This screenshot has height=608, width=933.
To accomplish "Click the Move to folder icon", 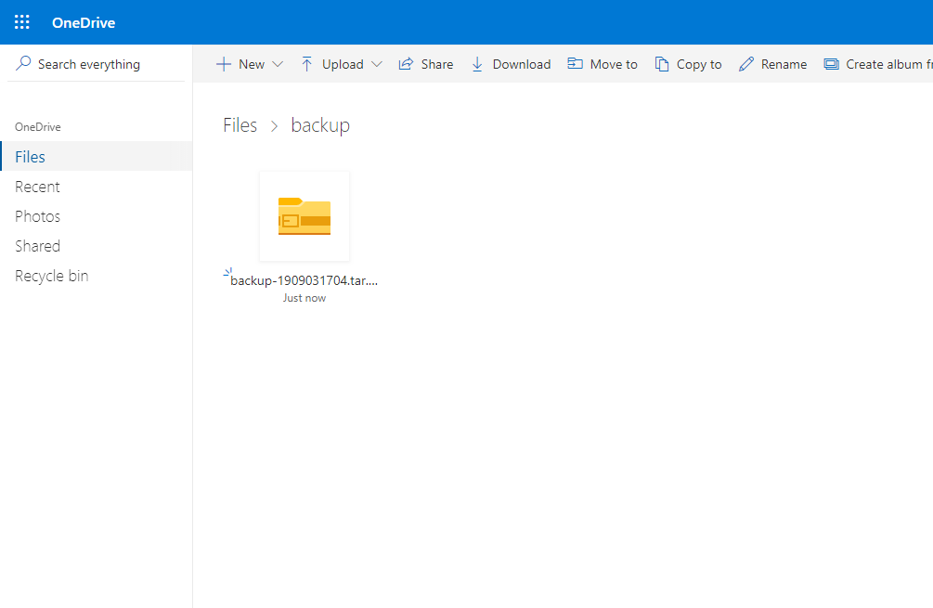I will tap(575, 64).
